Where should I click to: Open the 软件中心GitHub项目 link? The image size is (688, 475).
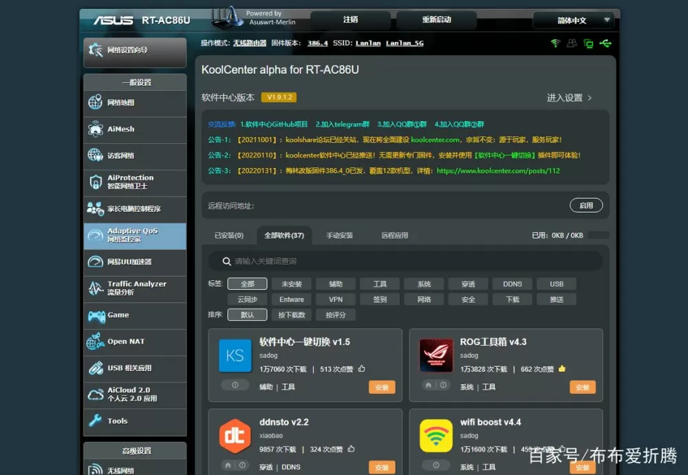(x=274, y=124)
